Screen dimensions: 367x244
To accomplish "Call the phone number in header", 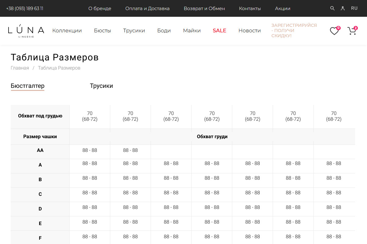I will 24,9.
